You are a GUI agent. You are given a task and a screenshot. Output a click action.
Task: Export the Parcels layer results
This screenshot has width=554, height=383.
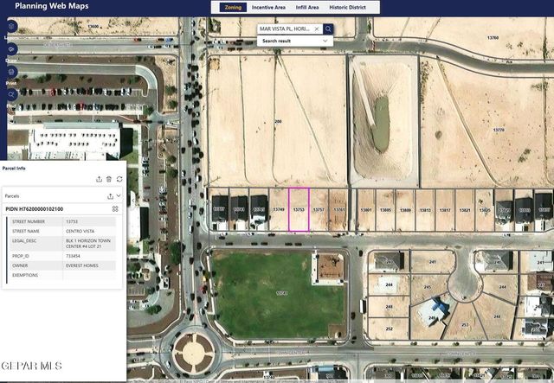click(x=109, y=196)
